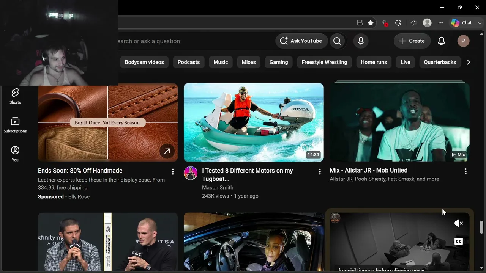Click the '14:39' duration badge

(x=313, y=155)
